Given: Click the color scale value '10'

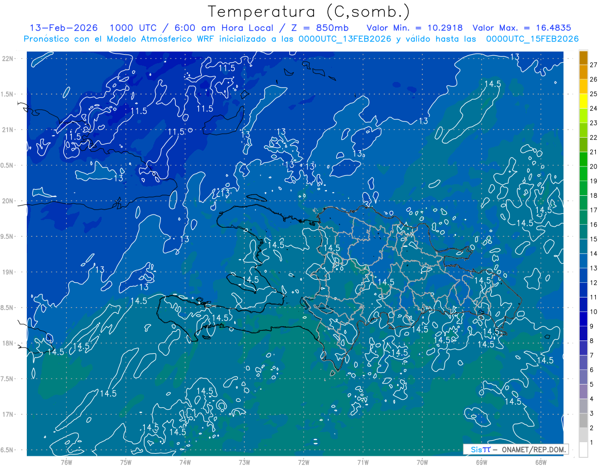Looking at the screenshot, I should coord(593,312).
